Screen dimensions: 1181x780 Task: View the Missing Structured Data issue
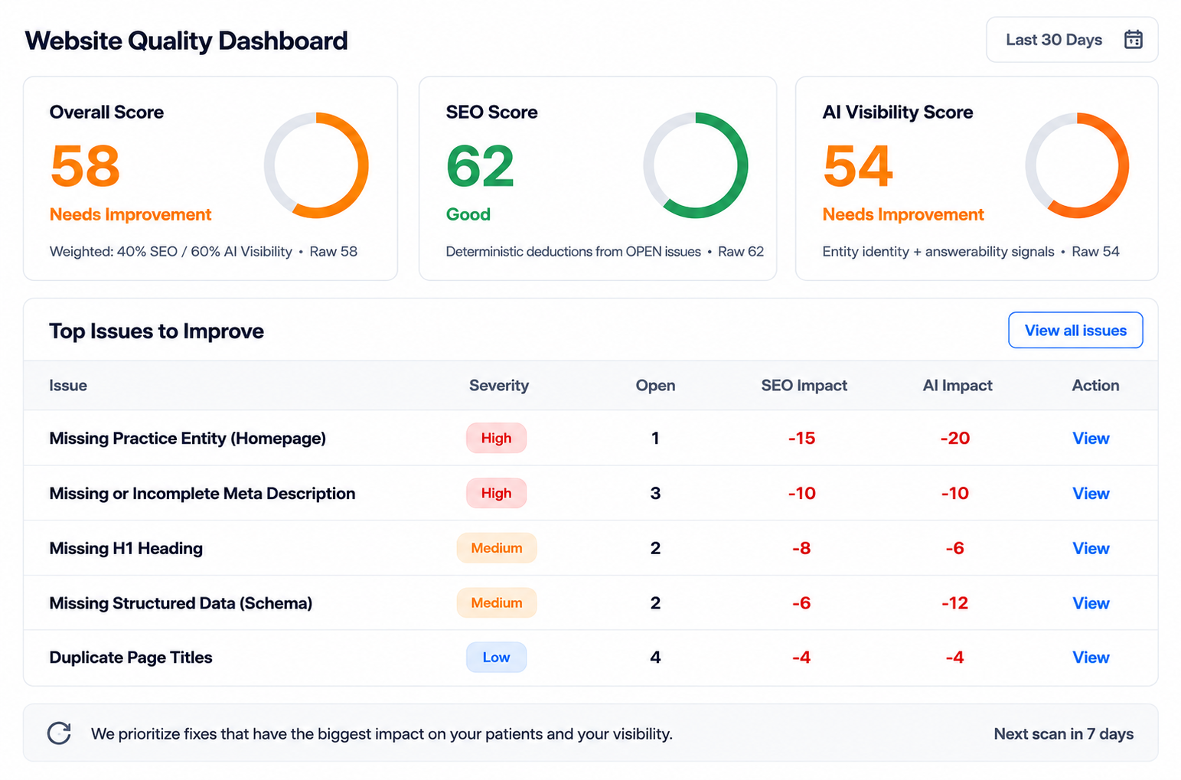tap(1091, 603)
